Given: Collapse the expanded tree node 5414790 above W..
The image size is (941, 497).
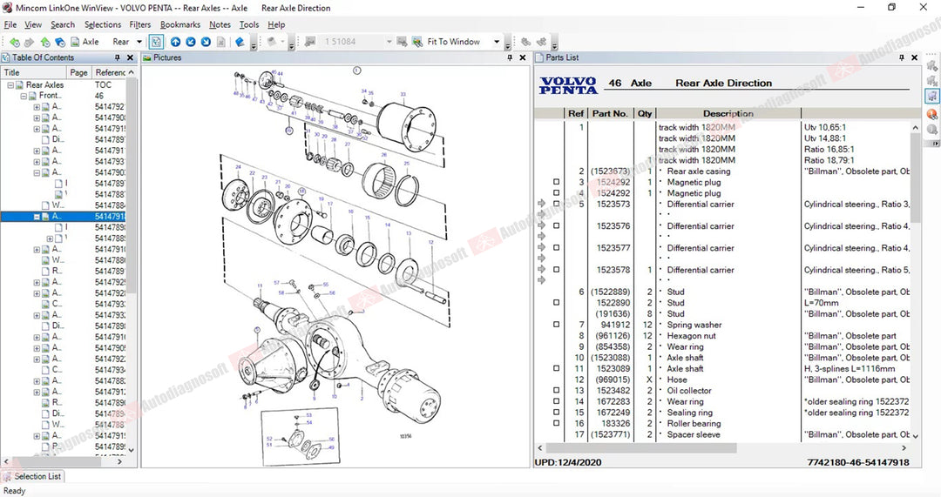Looking at the screenshot, I should pyautogui.click(x=37, y=172).
